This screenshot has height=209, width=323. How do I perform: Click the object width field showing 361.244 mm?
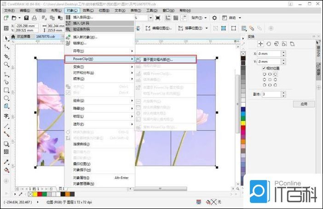[x=56, y=26]
